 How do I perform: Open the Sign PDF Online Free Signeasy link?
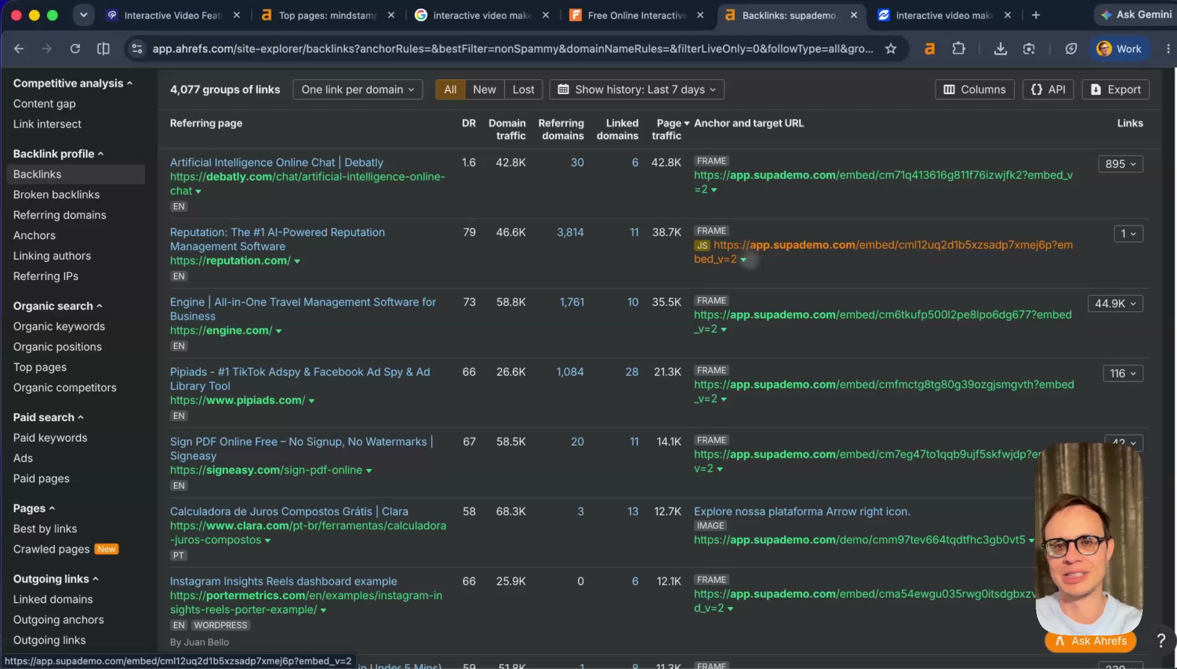302,448
